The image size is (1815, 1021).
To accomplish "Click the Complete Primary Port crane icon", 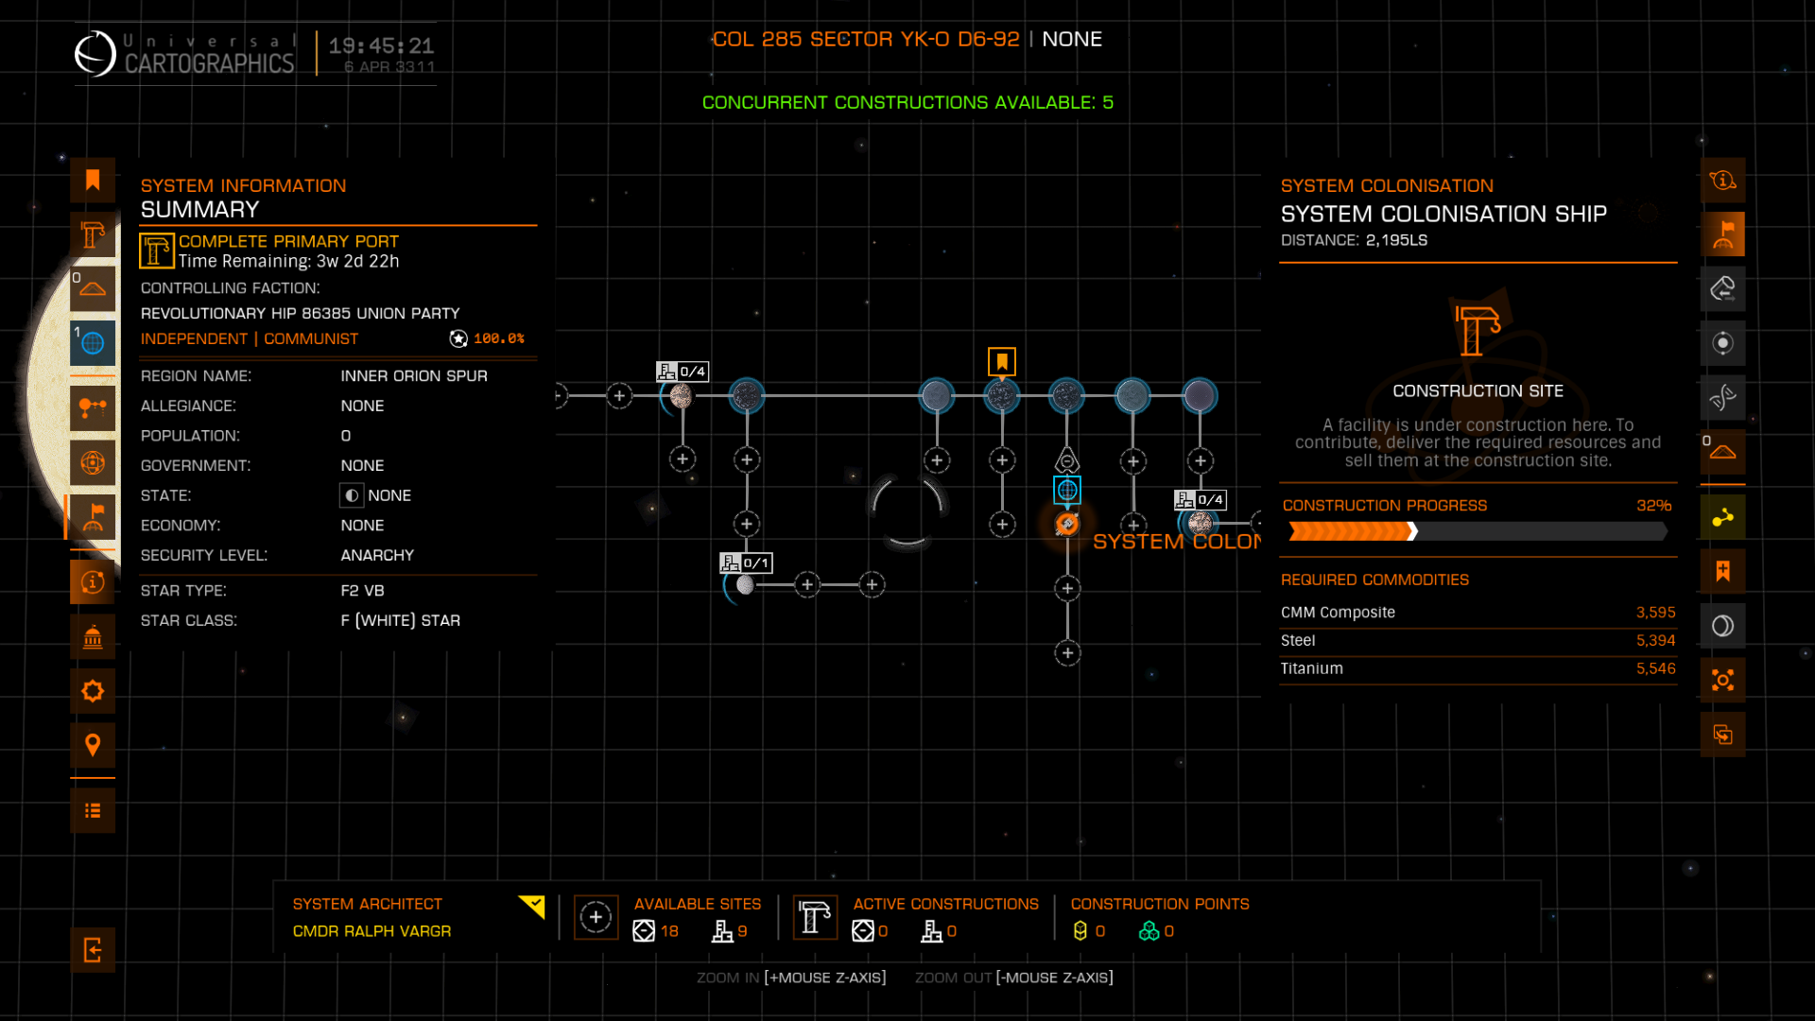I will [157, 251].
